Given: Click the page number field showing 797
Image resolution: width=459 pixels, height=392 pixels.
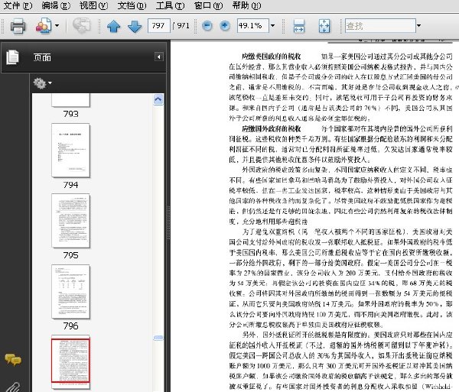Looking at the screenshot, I should point(158,26).
